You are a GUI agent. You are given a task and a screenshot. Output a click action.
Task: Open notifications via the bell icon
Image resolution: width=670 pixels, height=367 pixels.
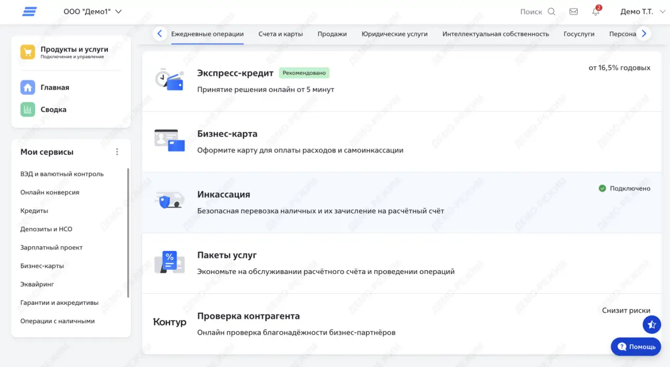[595, 12]
